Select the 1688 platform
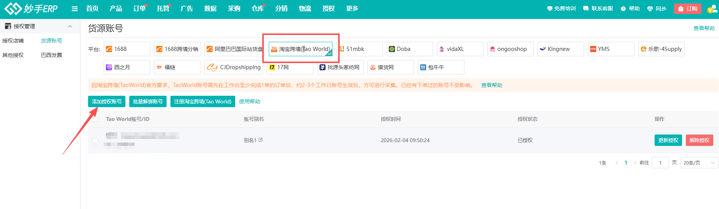Screen dimensions: 719x209 click(127, 49)
